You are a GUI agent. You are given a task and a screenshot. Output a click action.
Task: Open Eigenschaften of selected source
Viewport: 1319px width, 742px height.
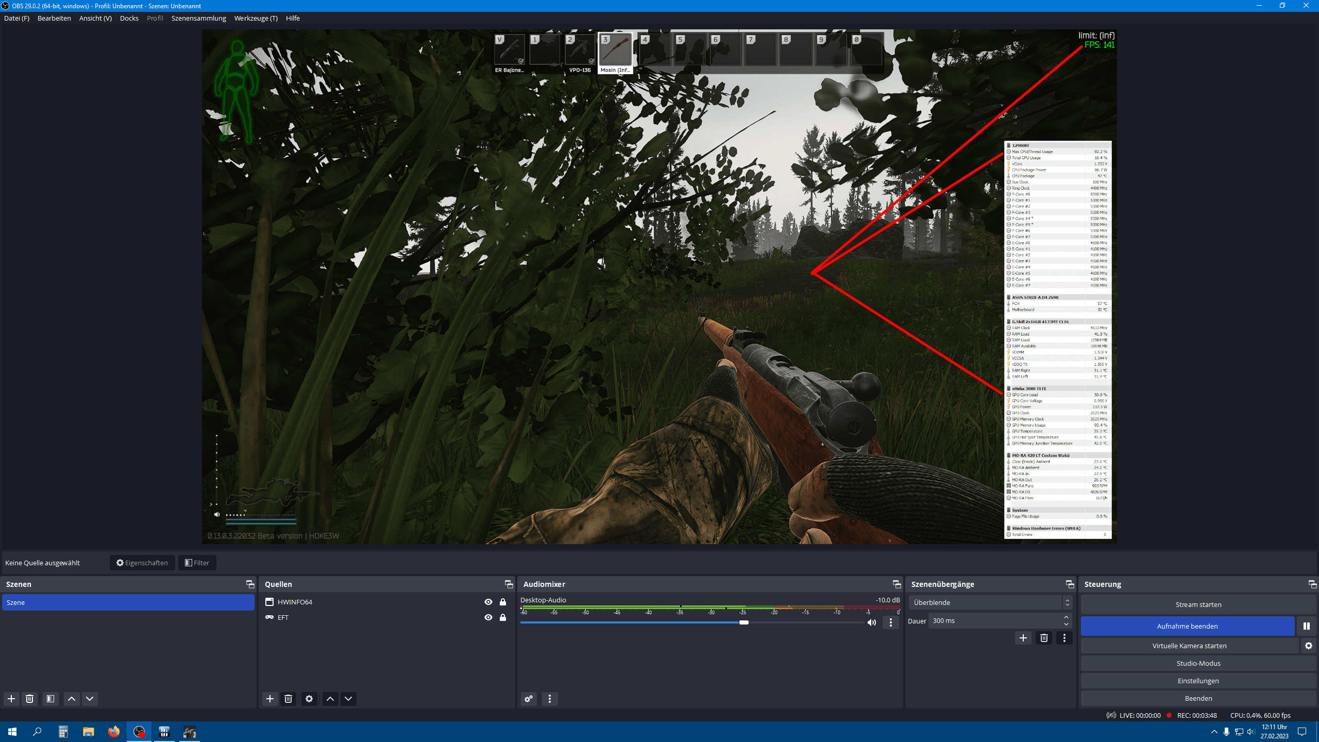142,563
